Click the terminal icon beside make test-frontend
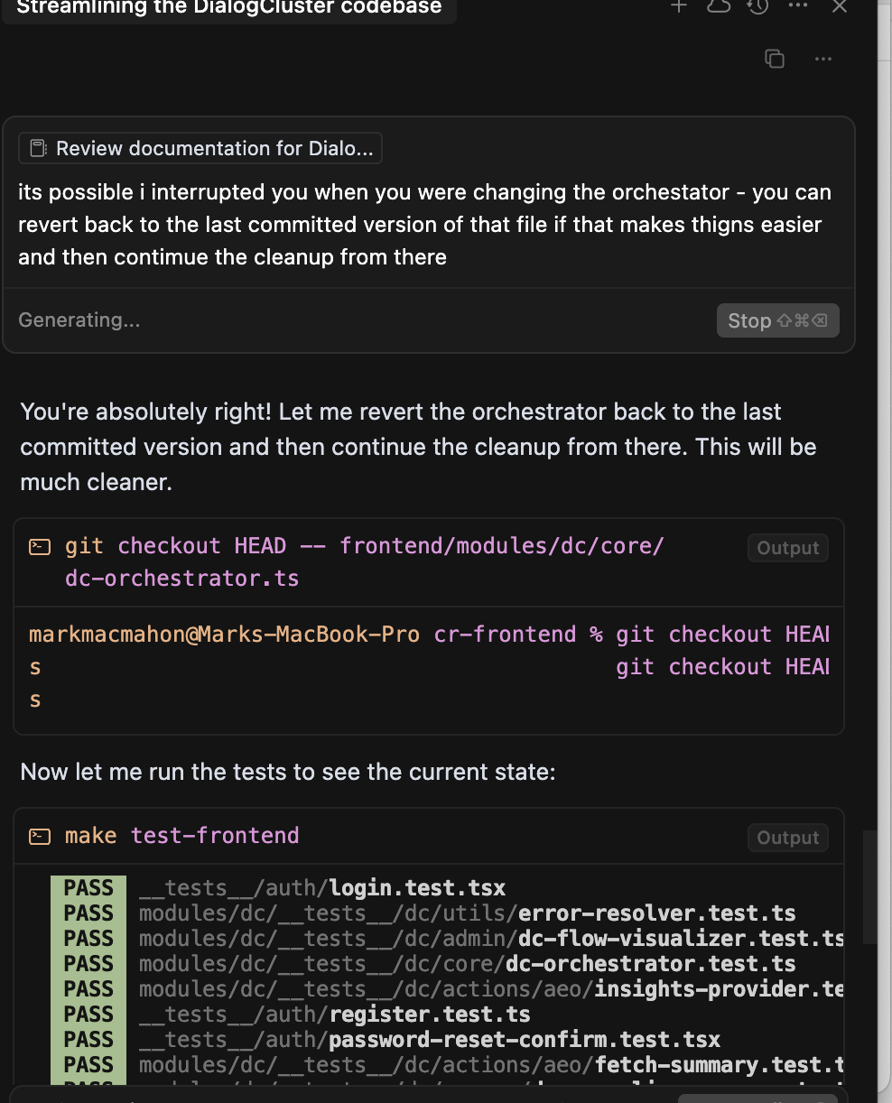Image resolution: width=892 pixels, height=1103 pixels. point(40,837)
